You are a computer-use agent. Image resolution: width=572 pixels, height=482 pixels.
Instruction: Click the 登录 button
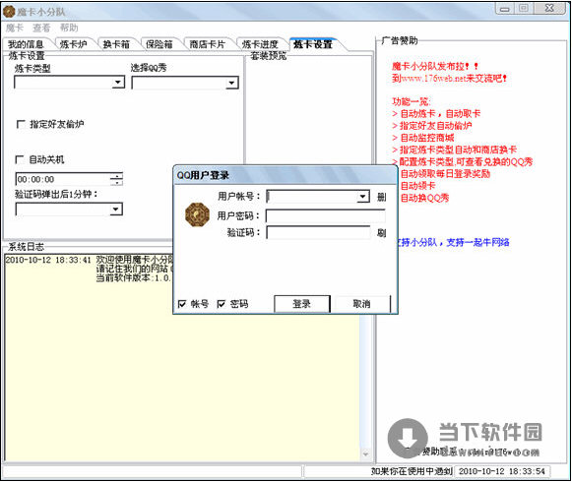[x=302, y=304]
